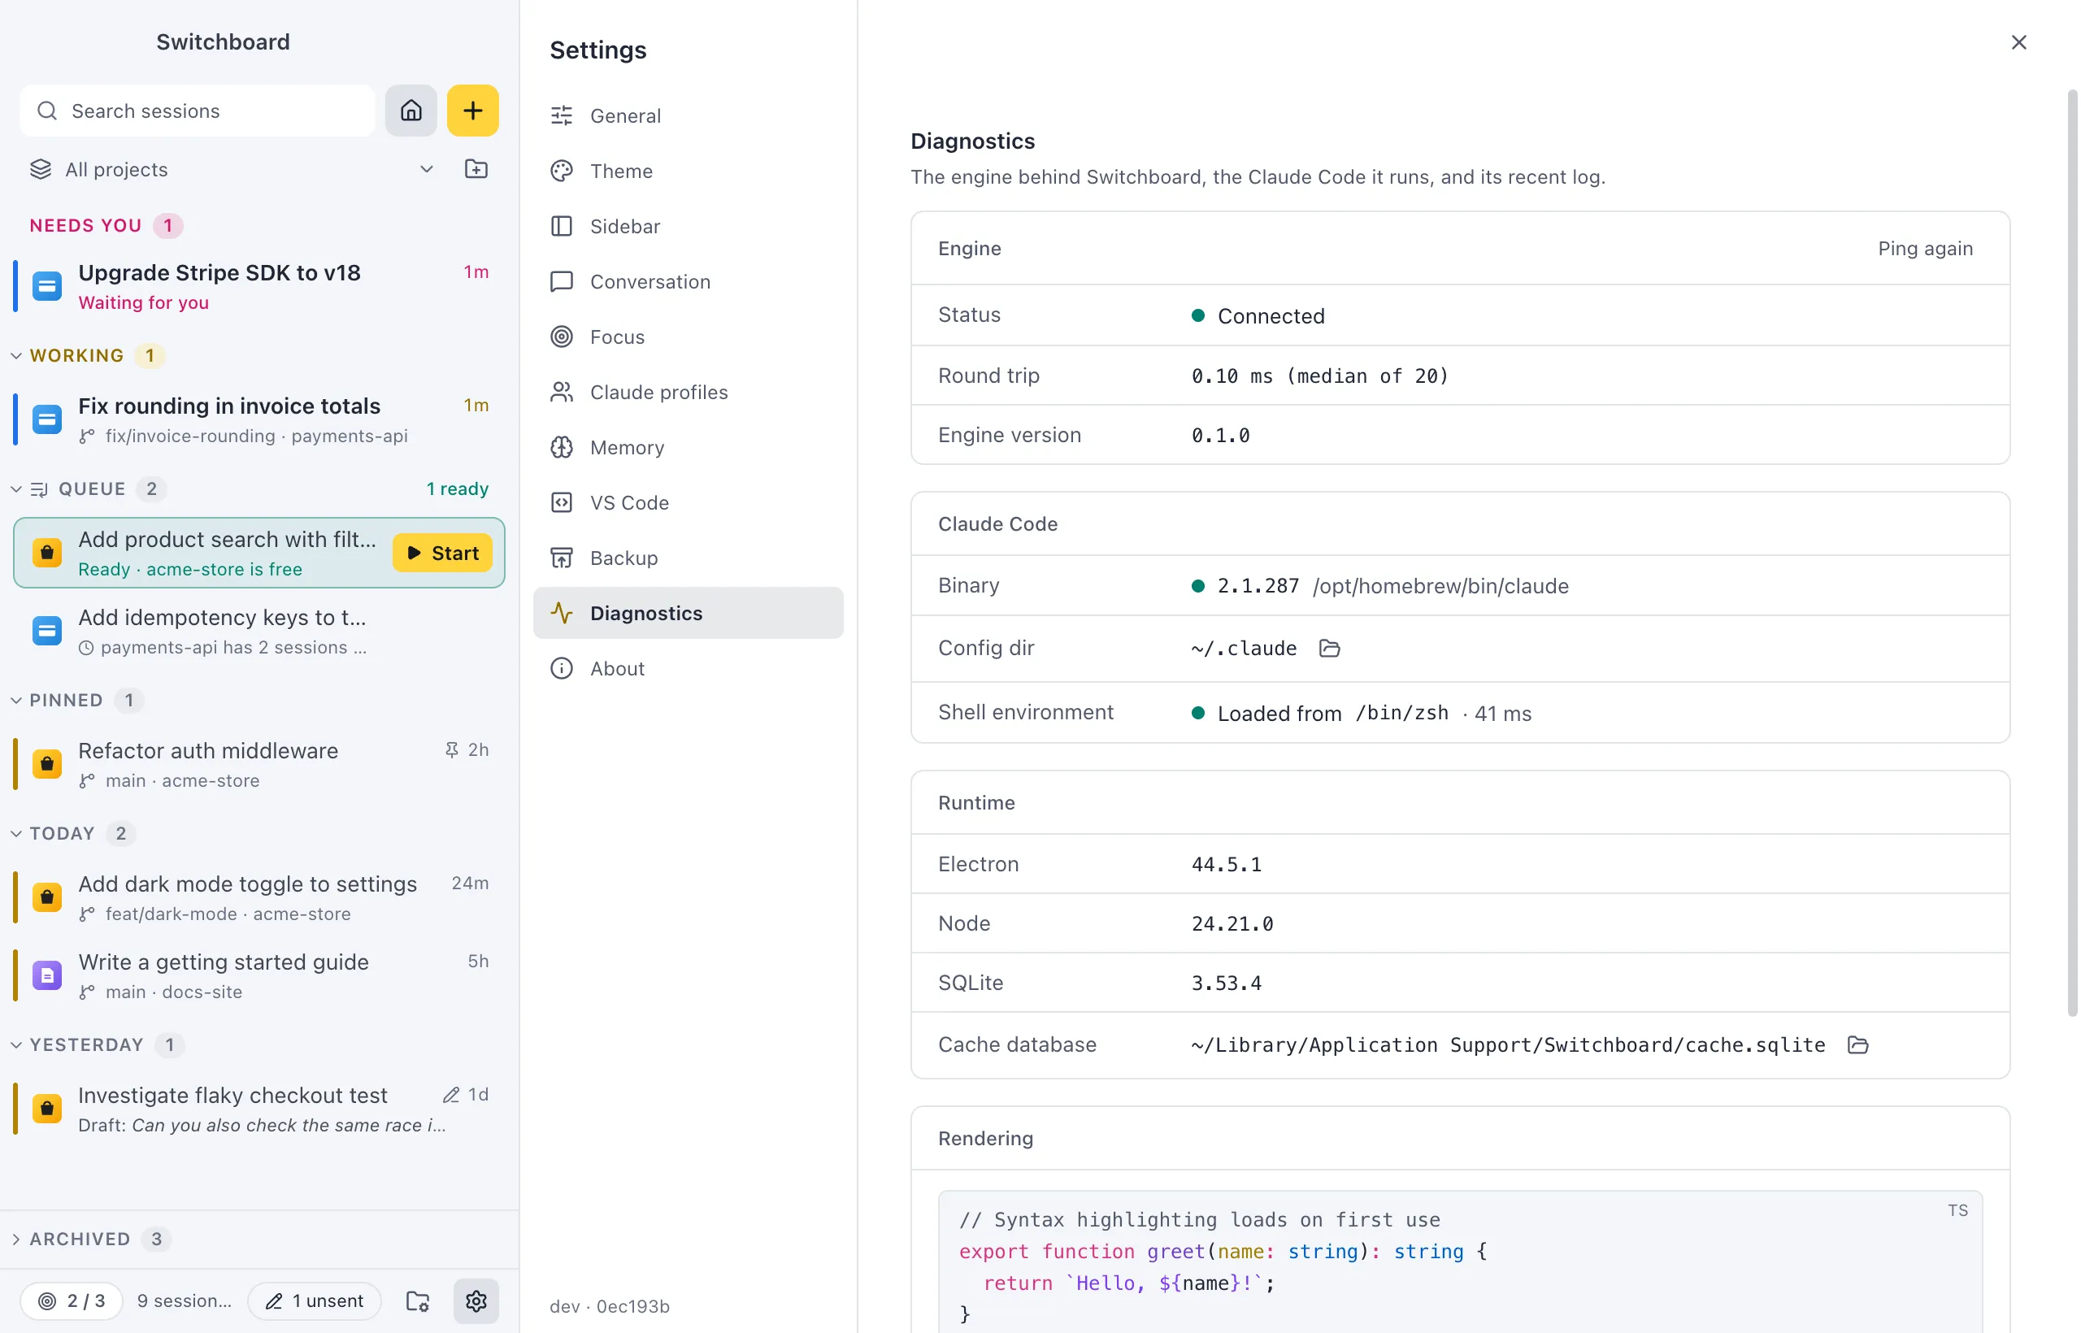Expand the ARCHIVED section
Viewport: 2081px width, 1333px height.
pos(15,1239)
